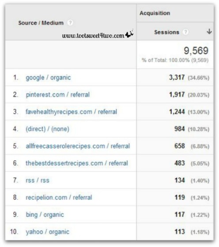Select the rss / rss source

pos(38,180)
